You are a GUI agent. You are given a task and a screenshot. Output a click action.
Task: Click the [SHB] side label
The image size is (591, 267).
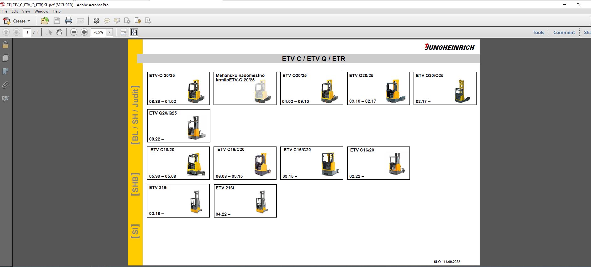pyautogui.click(x=135, y=184)
